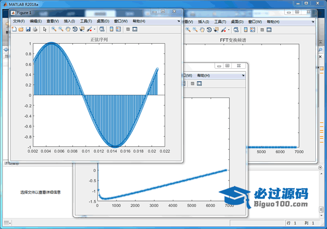Select Zoom In tool in FFT figure window
Viewport: 327px width, 229px height.
click(188, 30)
